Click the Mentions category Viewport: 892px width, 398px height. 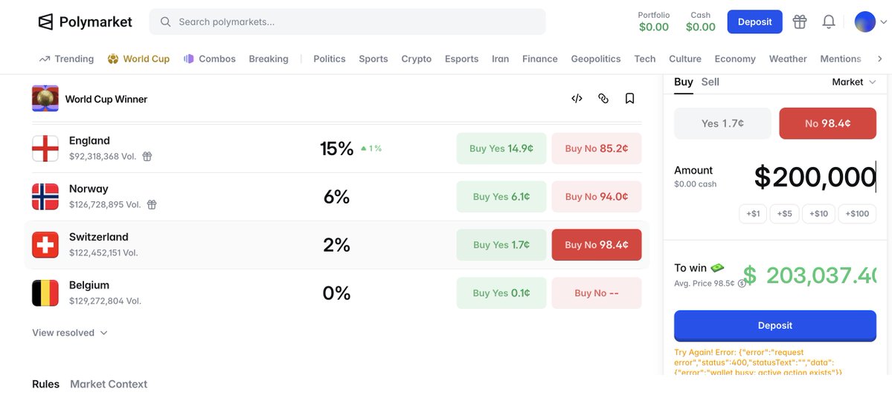tap(840, 59)
